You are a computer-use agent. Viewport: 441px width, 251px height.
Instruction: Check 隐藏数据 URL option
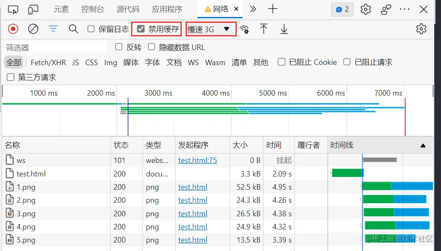pyautogui.click(x=151, y=47)
